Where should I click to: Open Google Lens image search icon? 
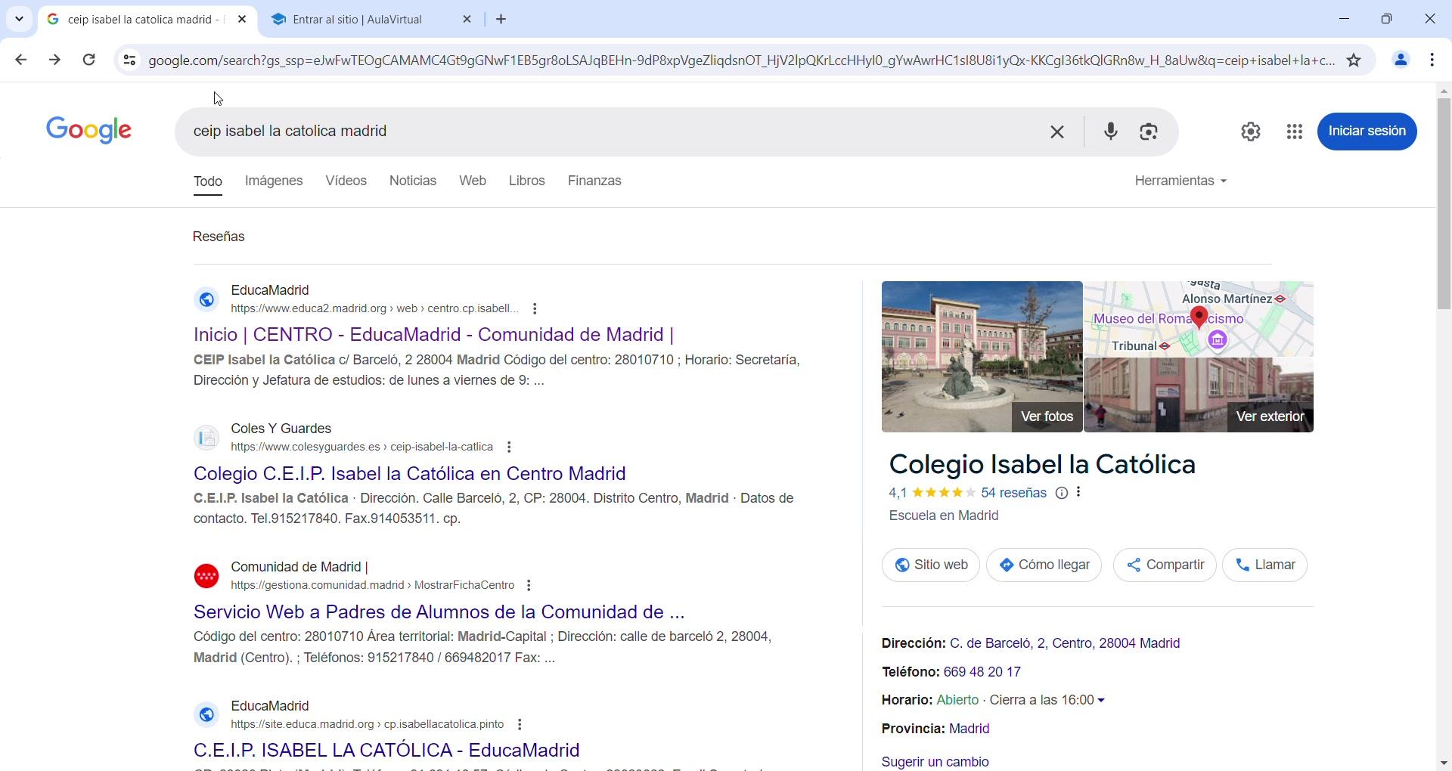[x=1149, y=132]
